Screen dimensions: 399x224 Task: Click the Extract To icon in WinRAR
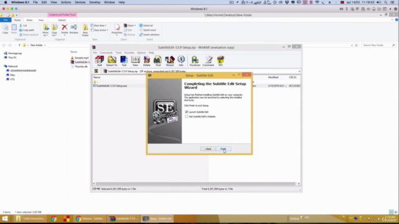tap(112, 61)
